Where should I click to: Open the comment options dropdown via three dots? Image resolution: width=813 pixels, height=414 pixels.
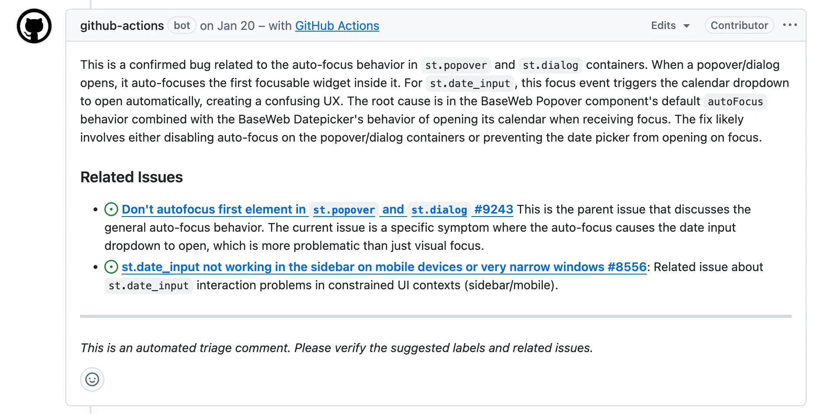790,25
